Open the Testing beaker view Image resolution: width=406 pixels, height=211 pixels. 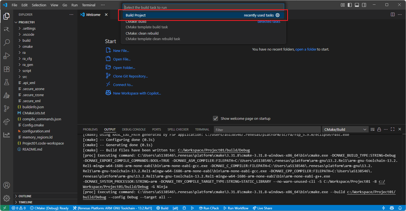pyautogui.click(x=7, y=82)
